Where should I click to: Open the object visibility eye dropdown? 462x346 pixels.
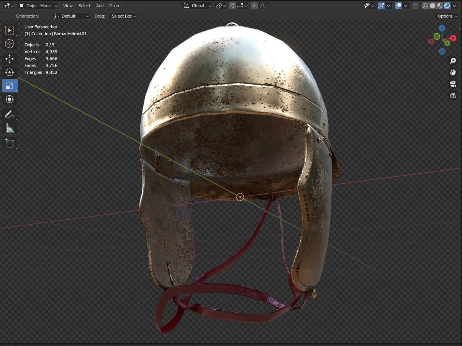pos(369,6)
